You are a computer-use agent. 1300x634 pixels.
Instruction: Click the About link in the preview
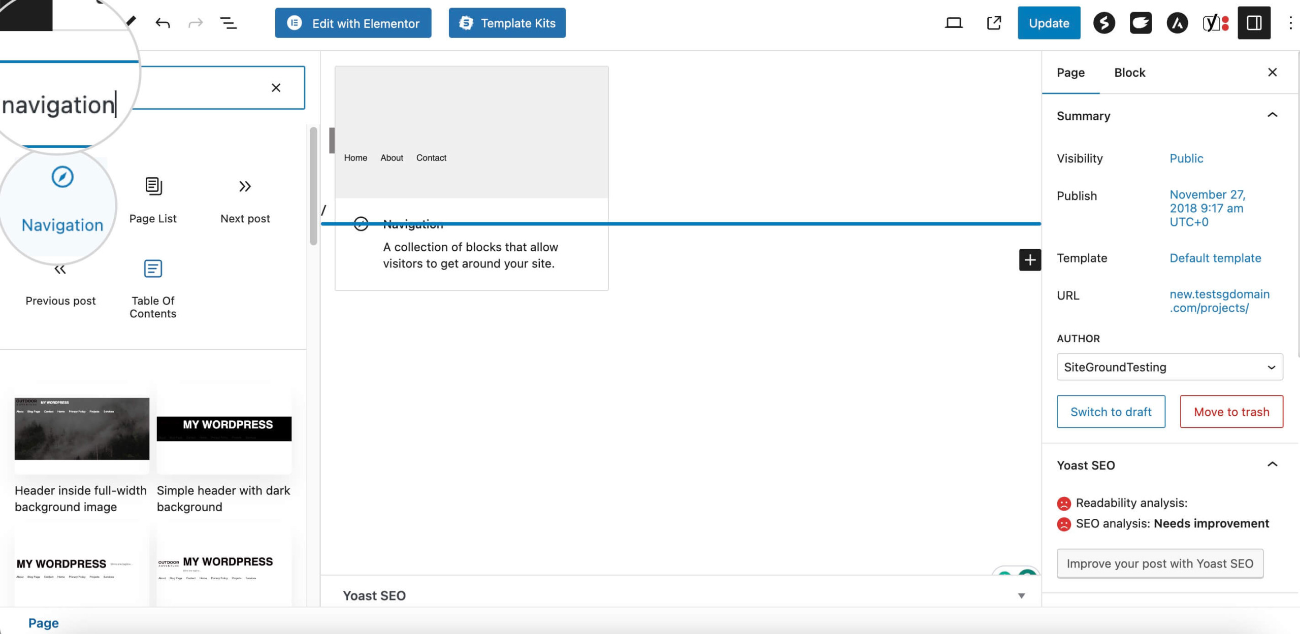click(392, 158)
